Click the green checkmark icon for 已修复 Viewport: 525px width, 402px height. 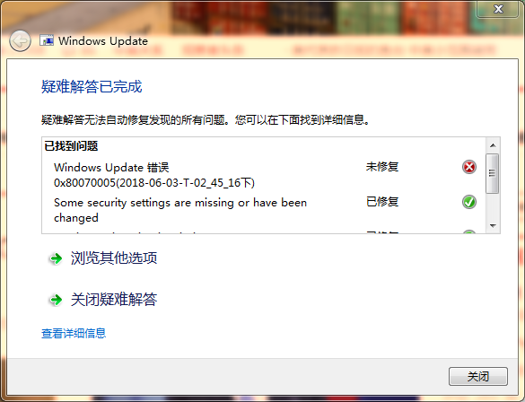pos(469,202)
